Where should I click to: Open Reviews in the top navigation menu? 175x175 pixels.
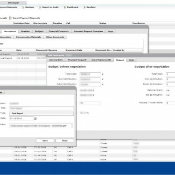29,7
